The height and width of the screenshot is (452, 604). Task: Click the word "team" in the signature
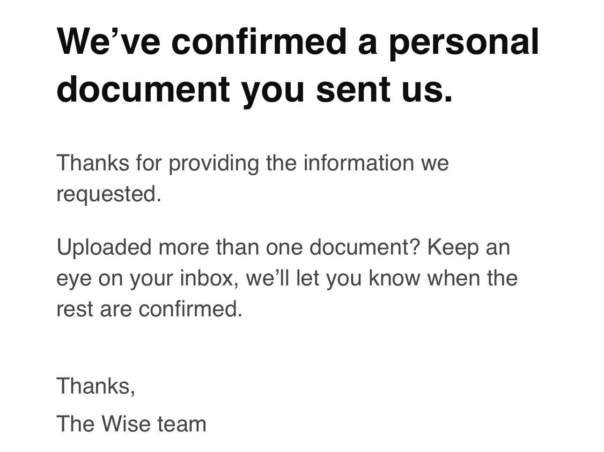pos(182,424)
